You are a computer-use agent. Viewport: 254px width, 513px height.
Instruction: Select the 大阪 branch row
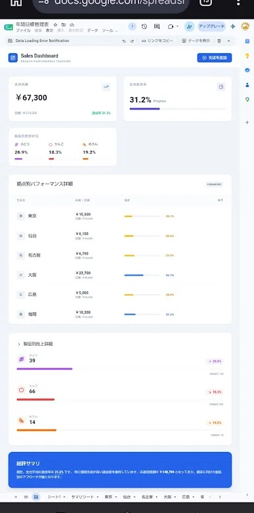click(x=120, y=275)
